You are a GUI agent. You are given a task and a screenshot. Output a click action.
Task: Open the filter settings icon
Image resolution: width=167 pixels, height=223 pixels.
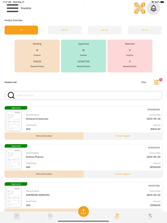click(x=157, y=82)
